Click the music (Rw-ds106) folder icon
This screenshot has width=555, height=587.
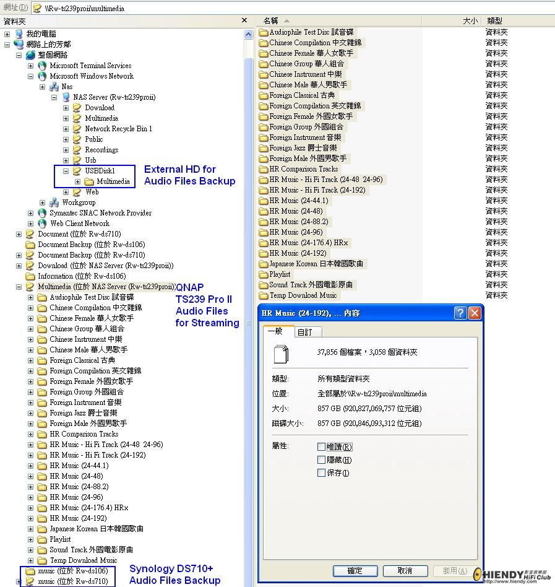click(30, 571)
